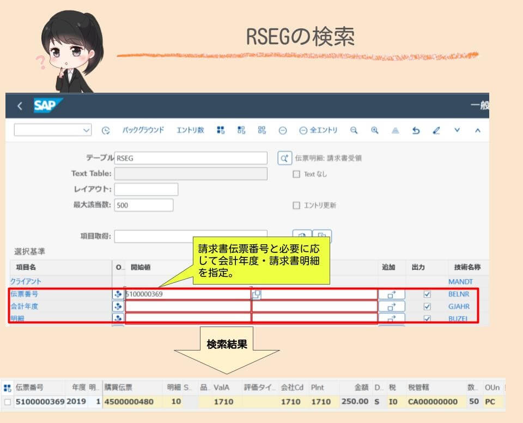Open the table search lookup icon beside RSEG

click(284, 158)
